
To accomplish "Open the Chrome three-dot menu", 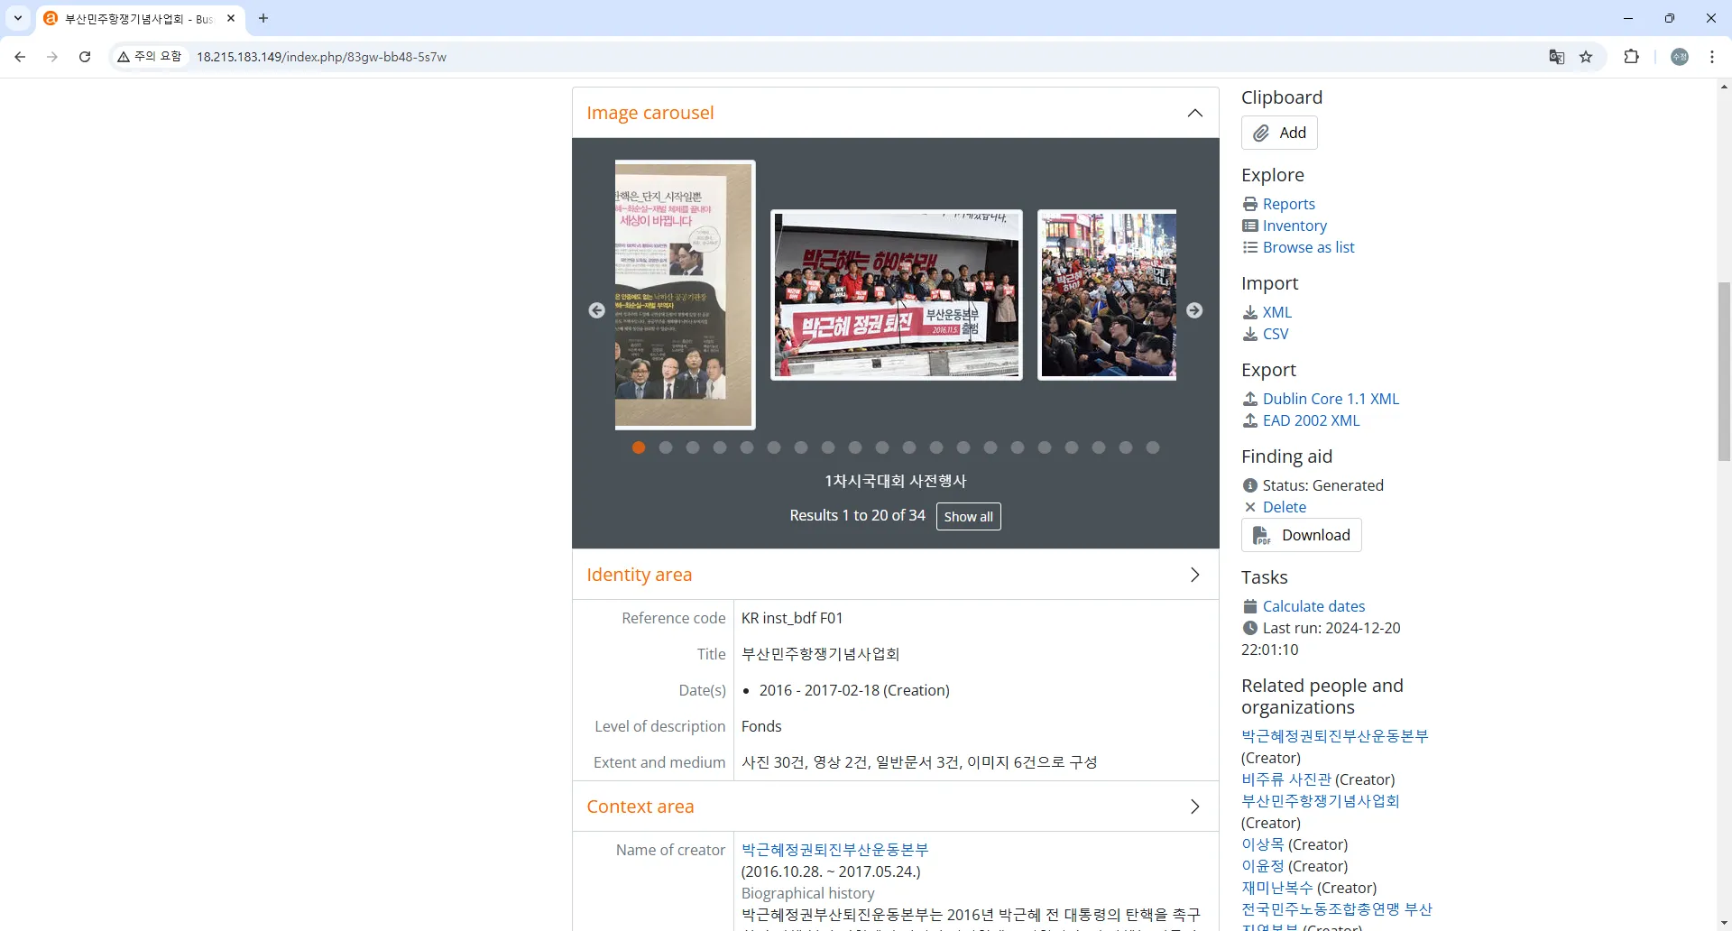I will pos(1712,57).
